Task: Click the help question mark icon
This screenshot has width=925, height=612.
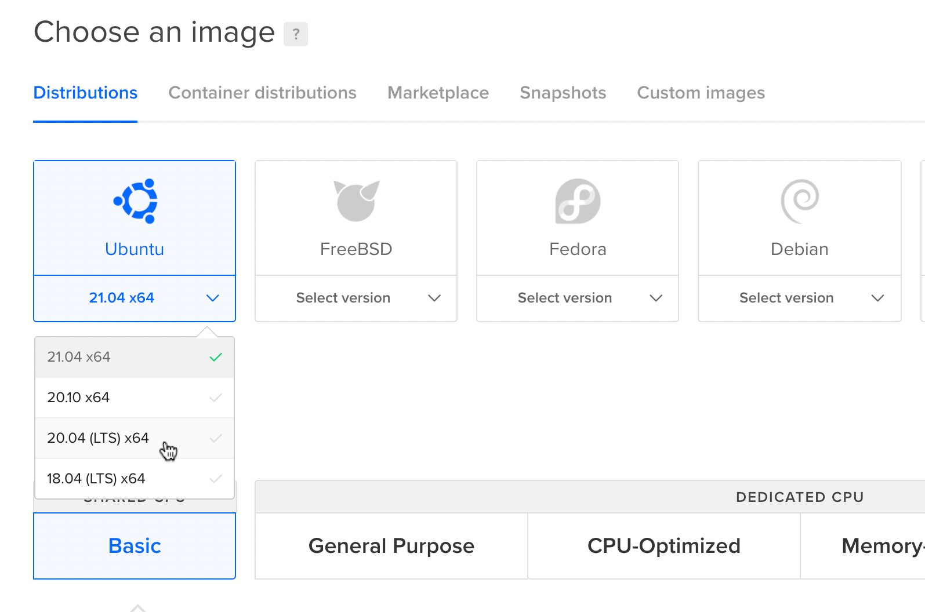Action: 296,34
